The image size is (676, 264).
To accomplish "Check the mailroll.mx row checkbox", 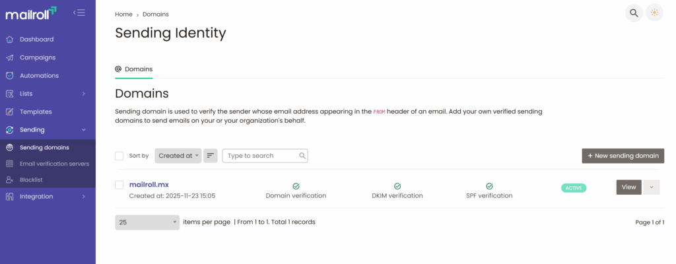I will tap(119, 185).
